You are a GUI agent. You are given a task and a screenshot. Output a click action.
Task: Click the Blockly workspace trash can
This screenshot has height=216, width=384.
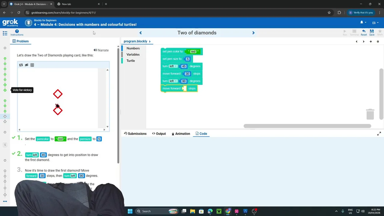(x=370, y=114)
